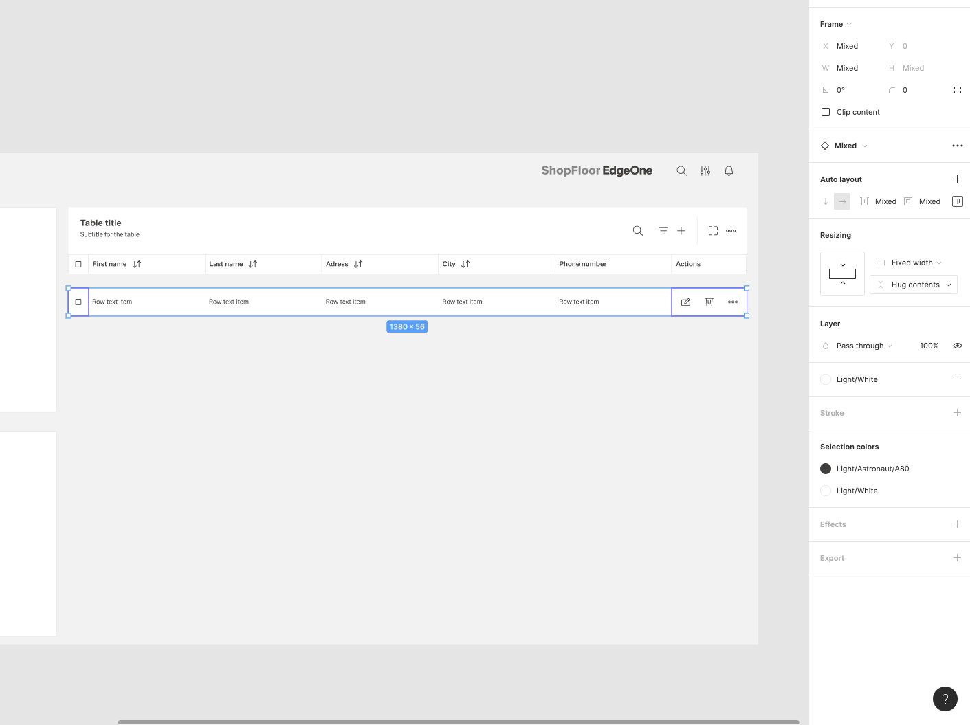970x725 pixels.
Task: Add an export setting with plus
Action: coord(957,558)
